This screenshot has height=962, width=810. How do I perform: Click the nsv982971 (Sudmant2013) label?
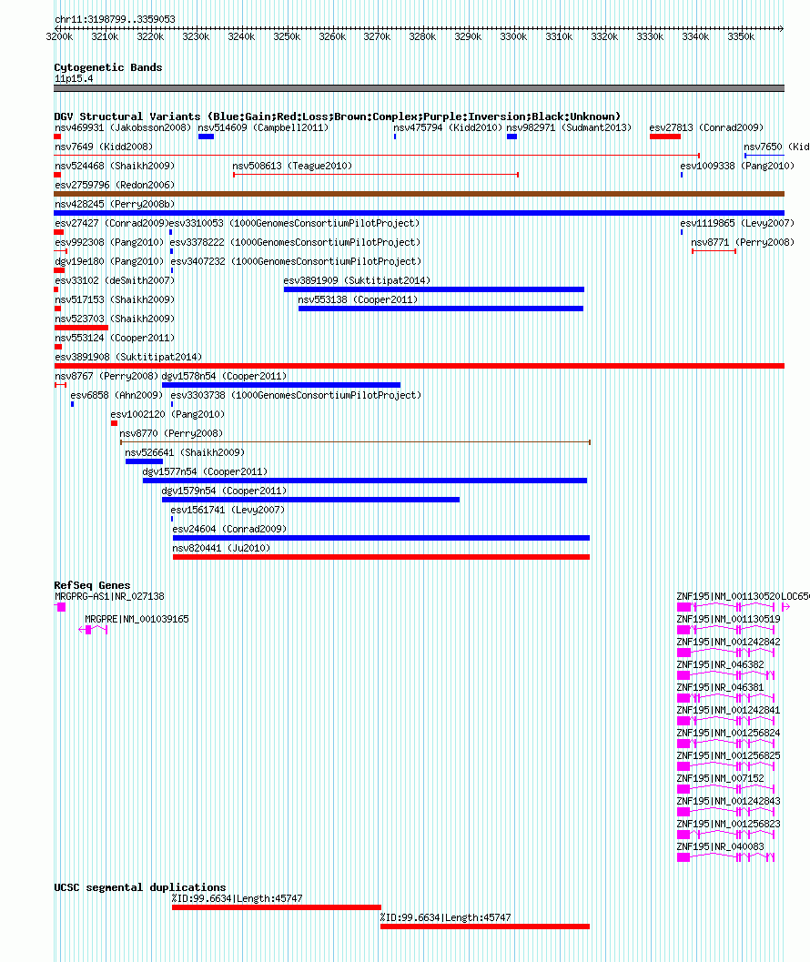(569, 127)
